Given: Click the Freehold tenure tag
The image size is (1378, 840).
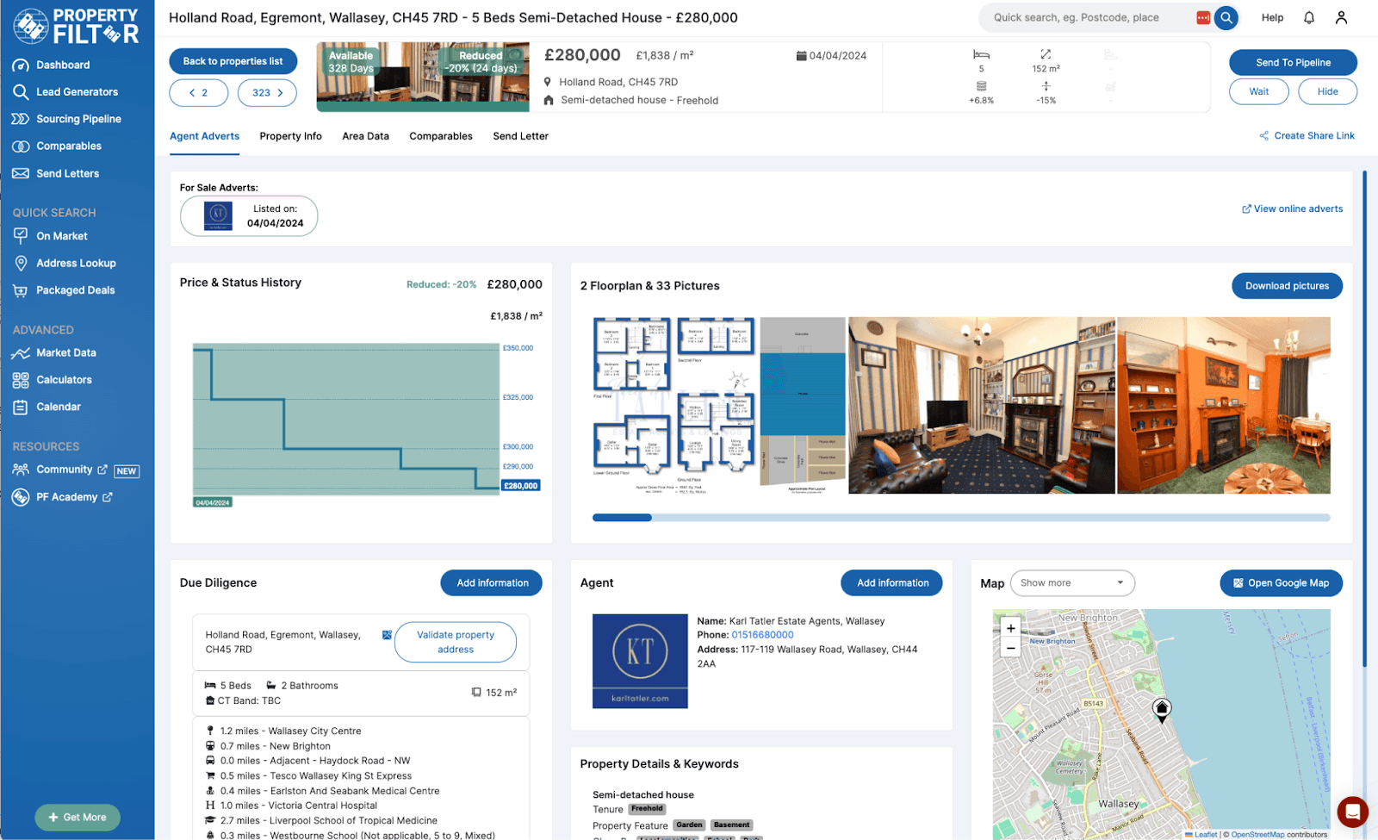Looking at the screenshot, I should (x=647, y=809).
